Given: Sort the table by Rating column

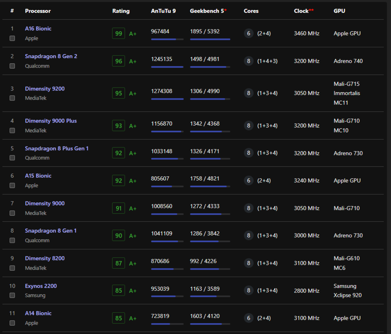Looking at the screenshot, I should coord(121,11).
